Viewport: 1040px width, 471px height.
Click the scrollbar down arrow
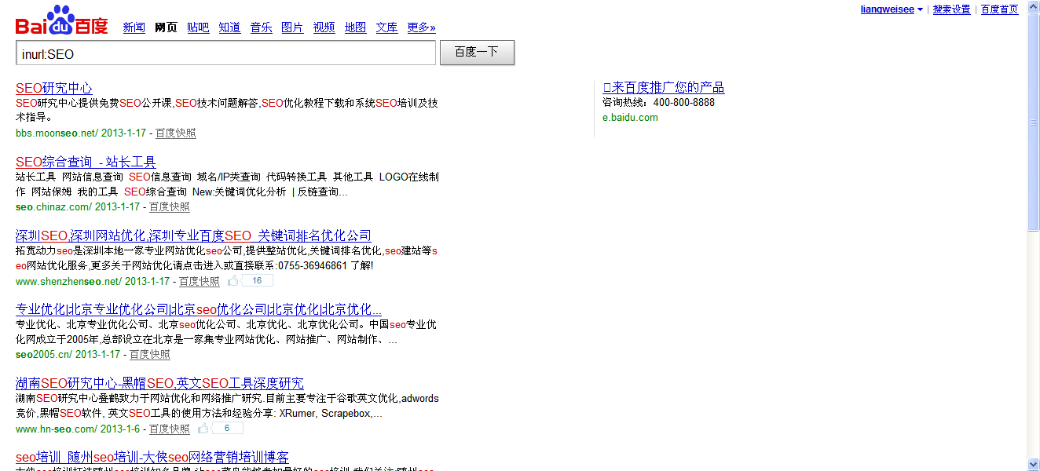(1033, 464)
